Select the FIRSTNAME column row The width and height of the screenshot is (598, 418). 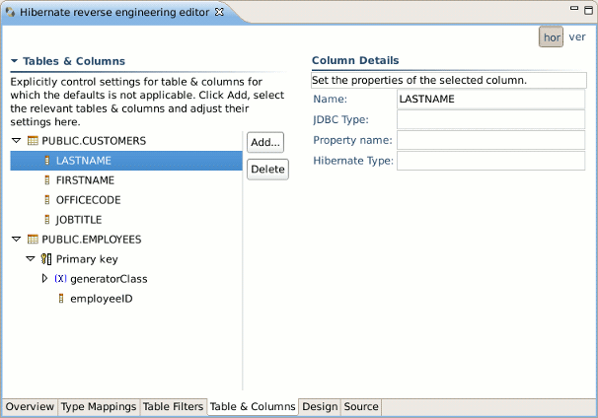126,180
